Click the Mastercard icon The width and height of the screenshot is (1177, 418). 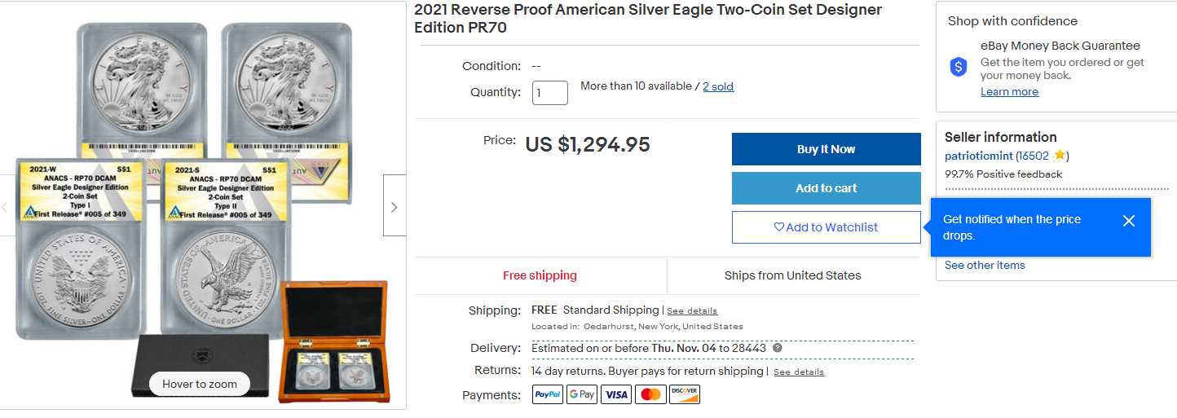click(x=650, y=394)
